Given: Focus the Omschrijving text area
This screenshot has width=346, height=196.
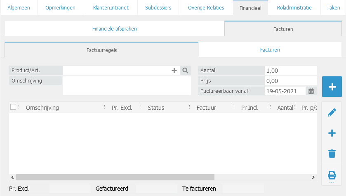Looking at the screenshot, I should (126, 85).
